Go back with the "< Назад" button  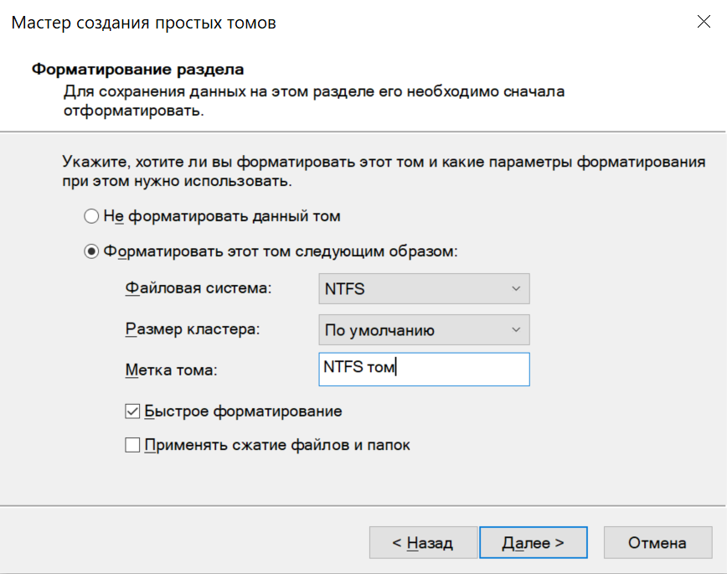tap(423, 543)
